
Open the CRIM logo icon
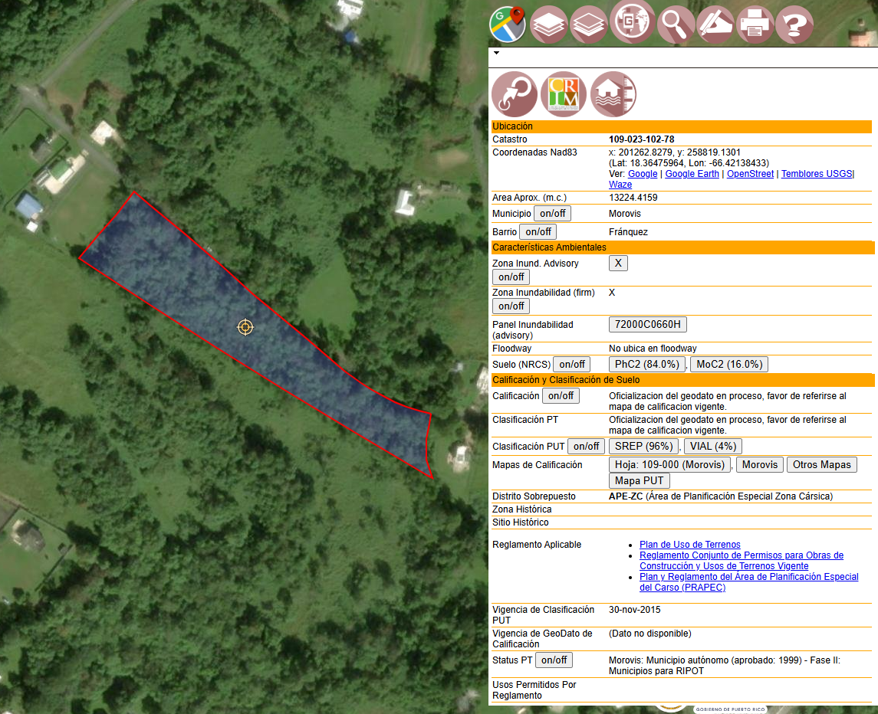point(564,94)
